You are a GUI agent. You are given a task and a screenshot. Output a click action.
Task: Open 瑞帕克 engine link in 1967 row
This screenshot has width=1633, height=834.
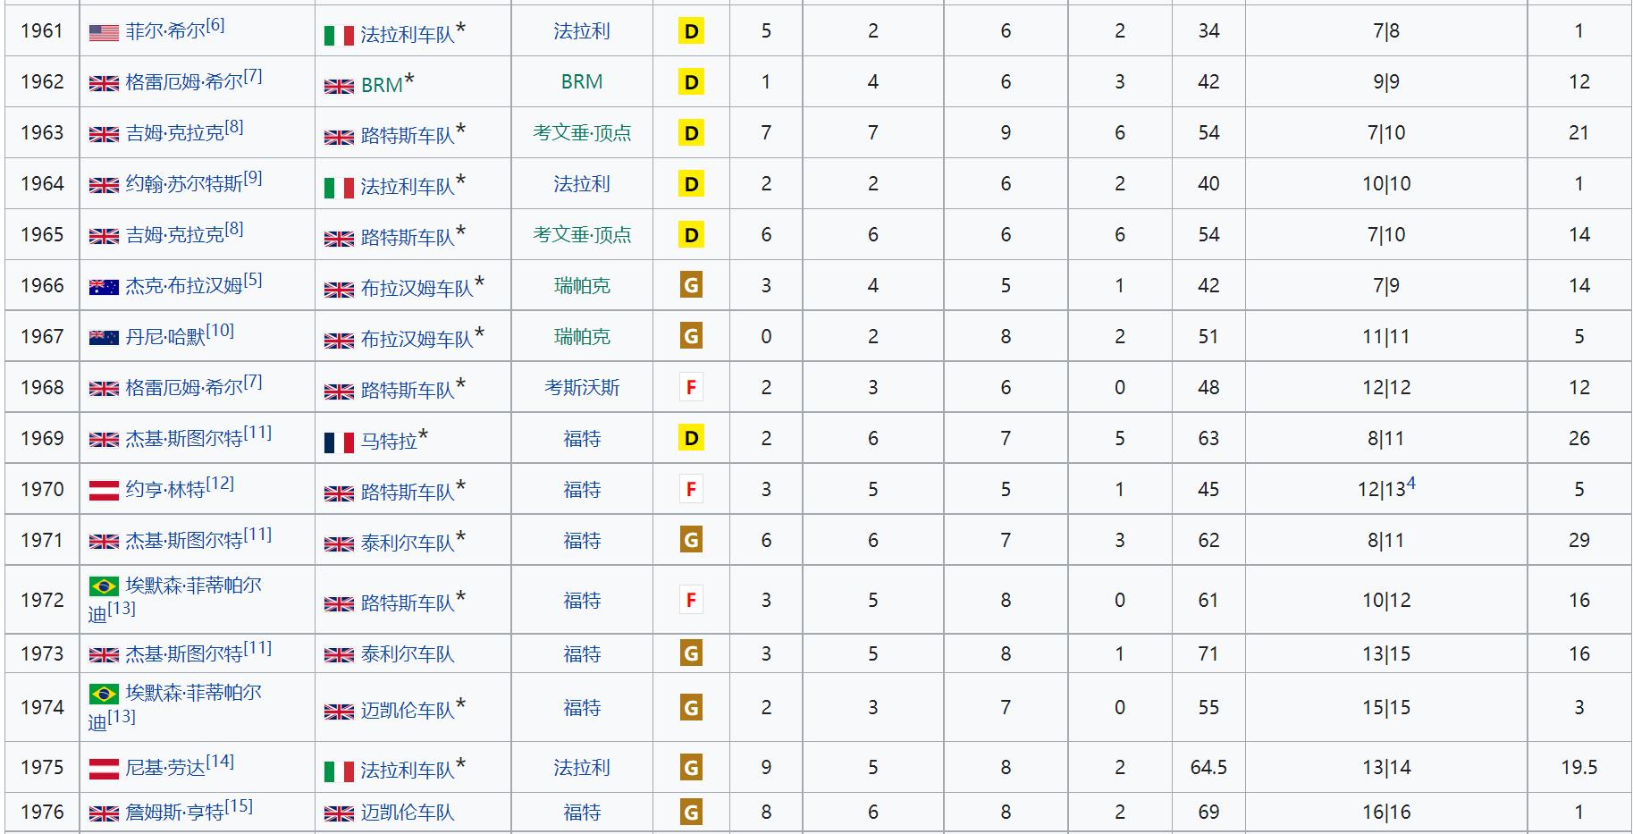pos(582,337)
